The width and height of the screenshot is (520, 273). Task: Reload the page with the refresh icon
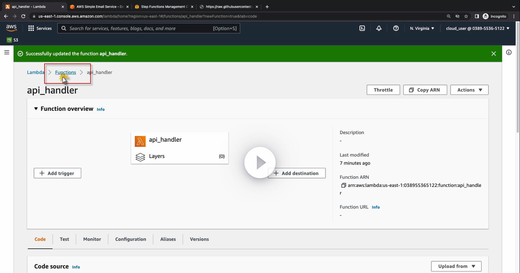[x=23, y=16]
